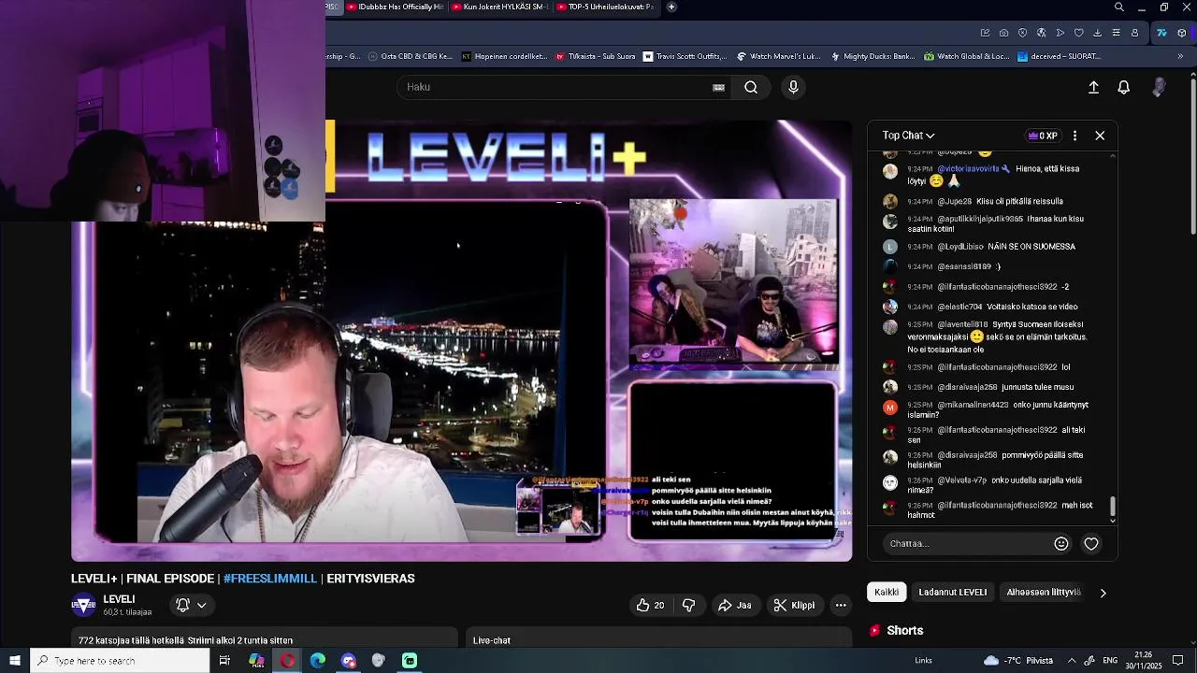Click the YouTube search magnifier button

click(x=751, y=87)
